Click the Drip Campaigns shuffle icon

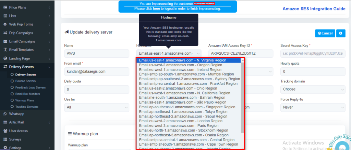click(5, 33)
